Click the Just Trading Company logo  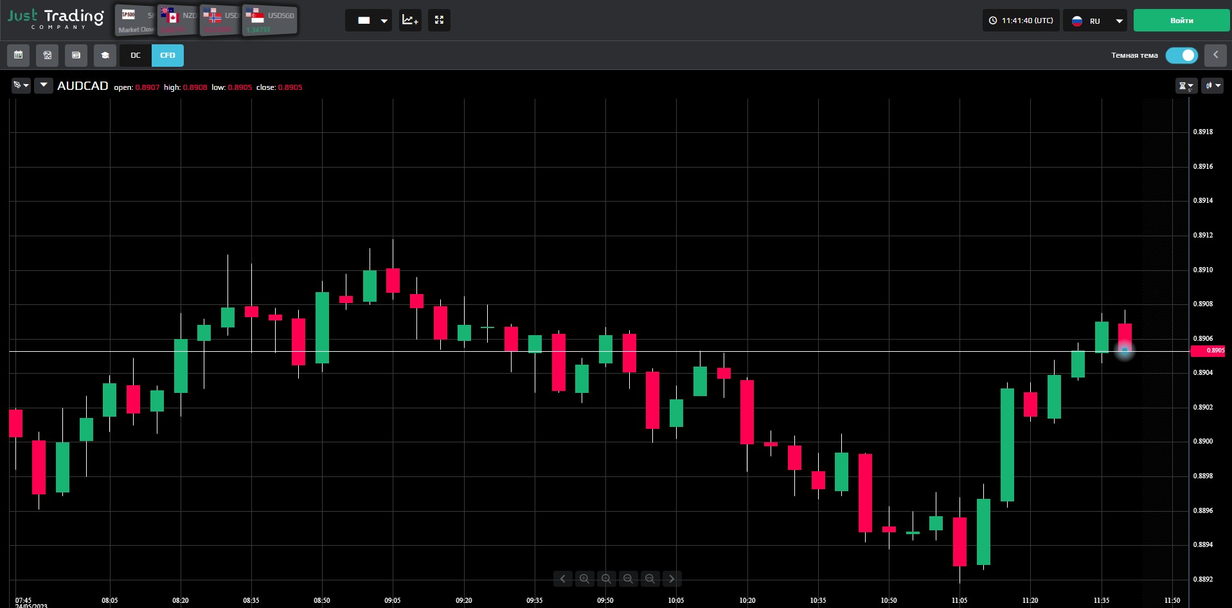[x=55, y=19]
